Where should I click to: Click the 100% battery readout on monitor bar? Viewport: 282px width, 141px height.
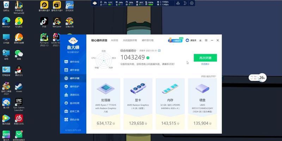[151, 2]
